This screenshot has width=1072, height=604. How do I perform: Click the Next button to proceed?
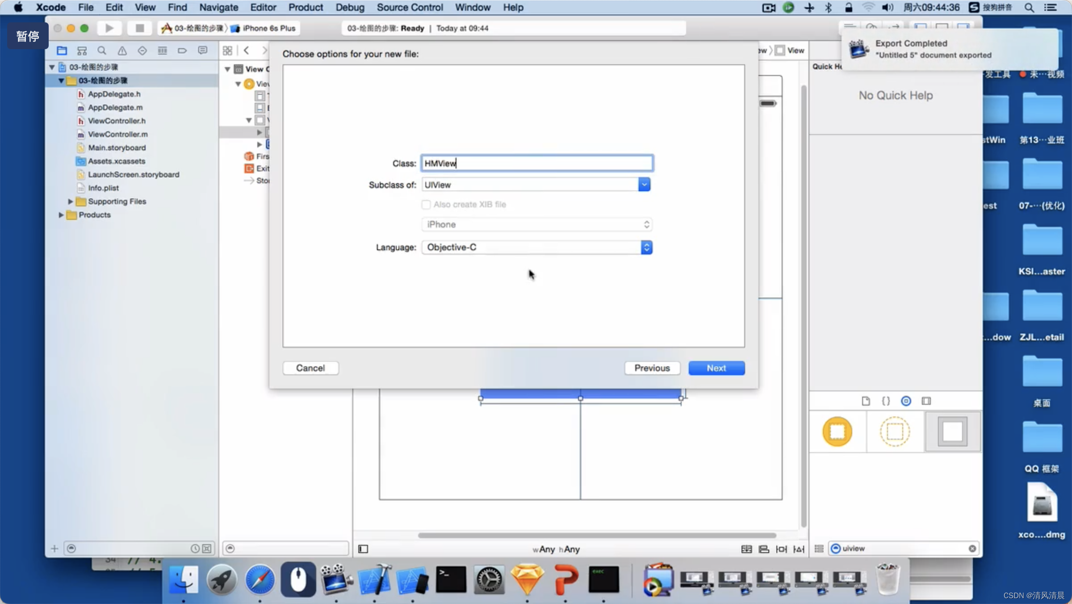click(x=716, y=368)
